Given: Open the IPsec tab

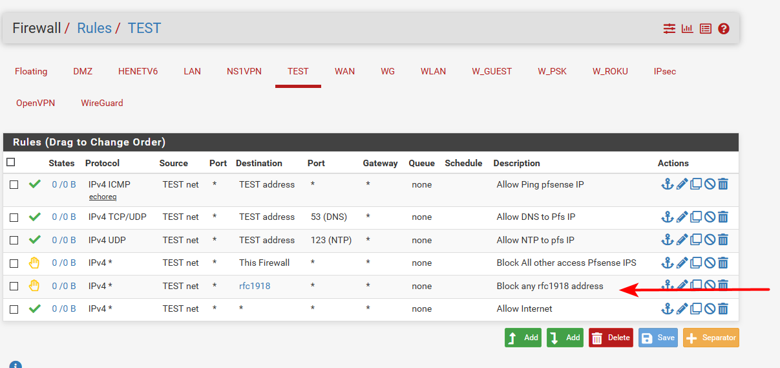Looking at the screenshot, I should pyautogui.click(x=665, y=71).
